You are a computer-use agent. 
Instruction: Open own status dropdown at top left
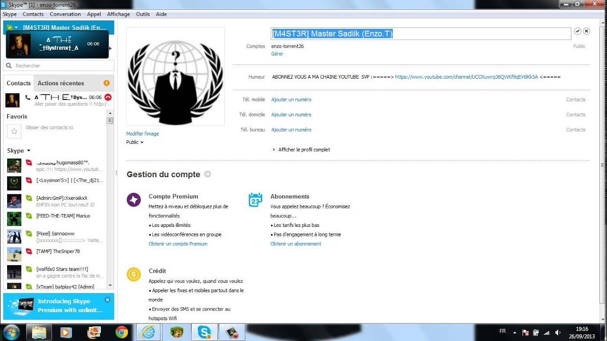tap(12, 27)
